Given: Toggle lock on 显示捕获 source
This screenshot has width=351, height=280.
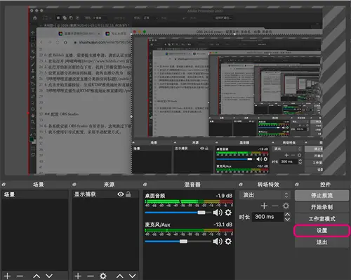Looking at the screenshot, I should pyautogui.click(x=128, y=194).
